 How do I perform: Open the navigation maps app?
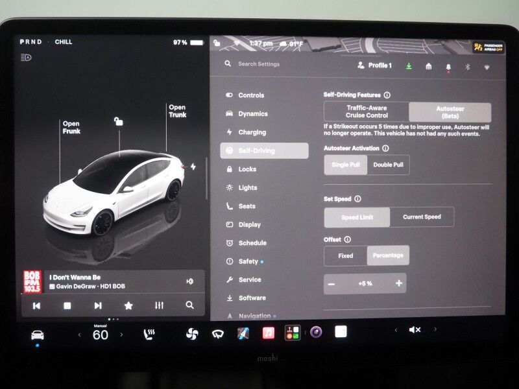(243, 333)
